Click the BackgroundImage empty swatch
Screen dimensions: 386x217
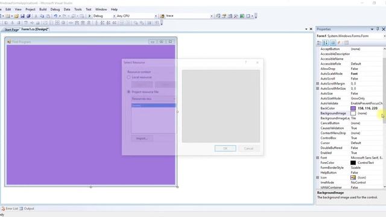[x=353, y=113]
